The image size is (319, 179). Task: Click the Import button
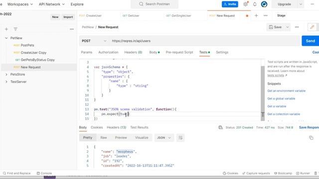pyautogui.click(x=68, y=17)
